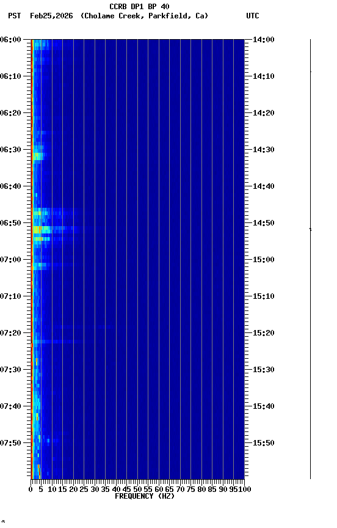
Task: Click the yellow spectral burst near 06:32 PST
Action: 38,156
